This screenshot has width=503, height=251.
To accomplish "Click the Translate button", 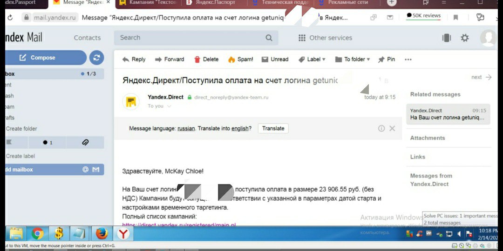I will [273, 128].
